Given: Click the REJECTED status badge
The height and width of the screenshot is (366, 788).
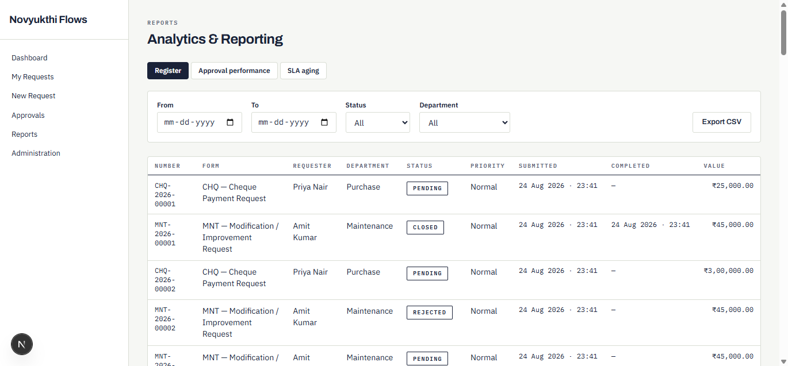Looking at the screenshot, I should (x=430, y=313).
